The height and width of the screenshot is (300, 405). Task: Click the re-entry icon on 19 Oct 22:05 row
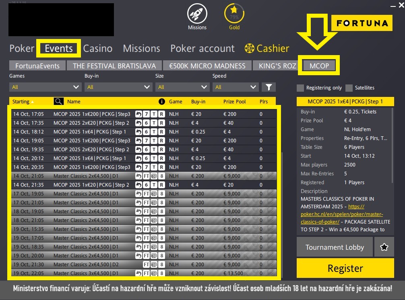[139, 273]
